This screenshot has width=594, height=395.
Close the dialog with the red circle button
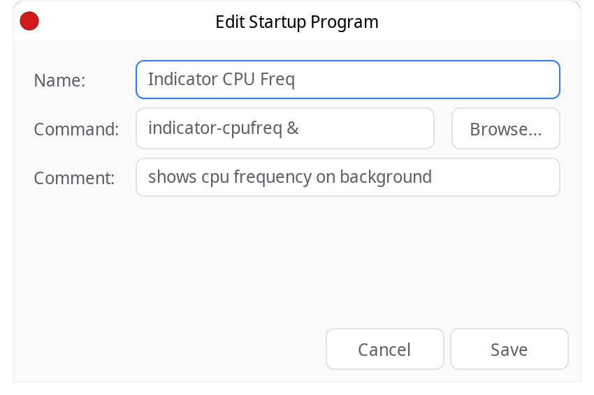[29, 21]
